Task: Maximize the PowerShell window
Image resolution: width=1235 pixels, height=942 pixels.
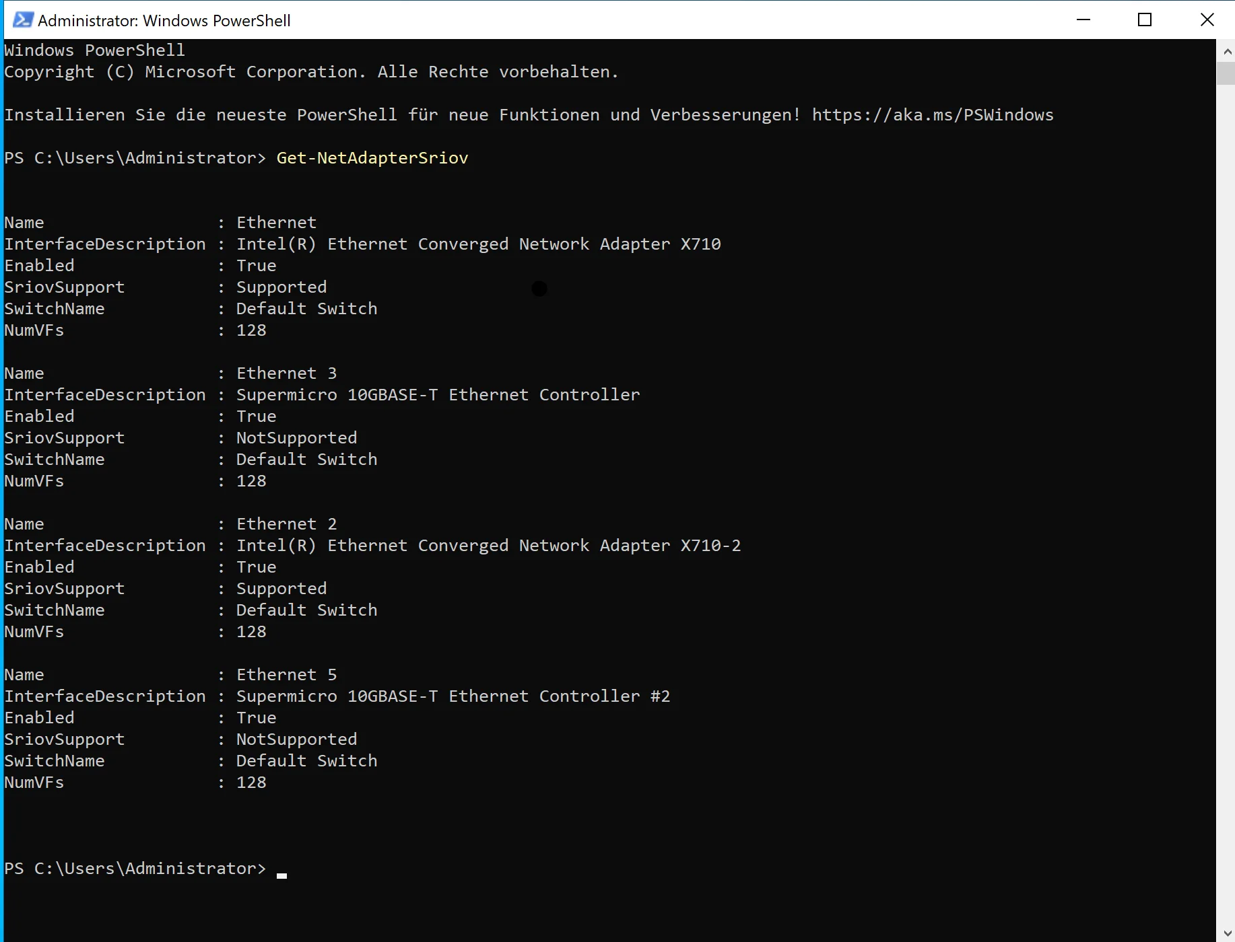Action: tap(1145, 20)
